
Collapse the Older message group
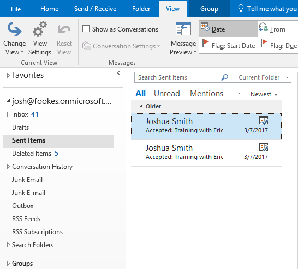[141, 106]
